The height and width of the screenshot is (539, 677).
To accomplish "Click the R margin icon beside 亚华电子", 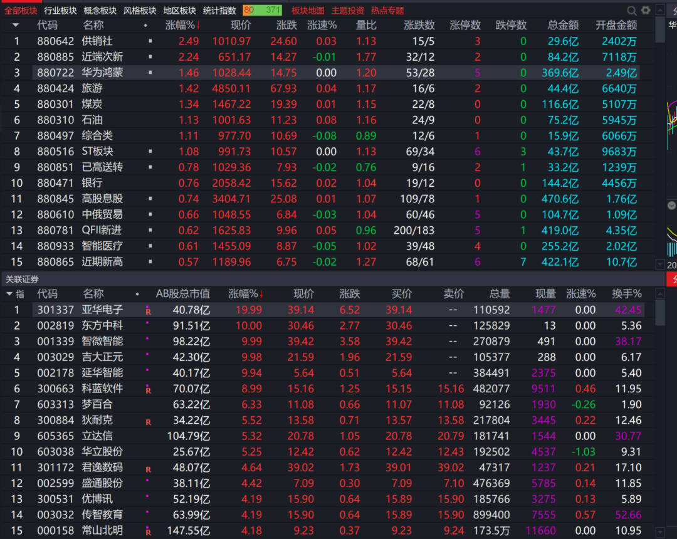I will tap(148, 310).
